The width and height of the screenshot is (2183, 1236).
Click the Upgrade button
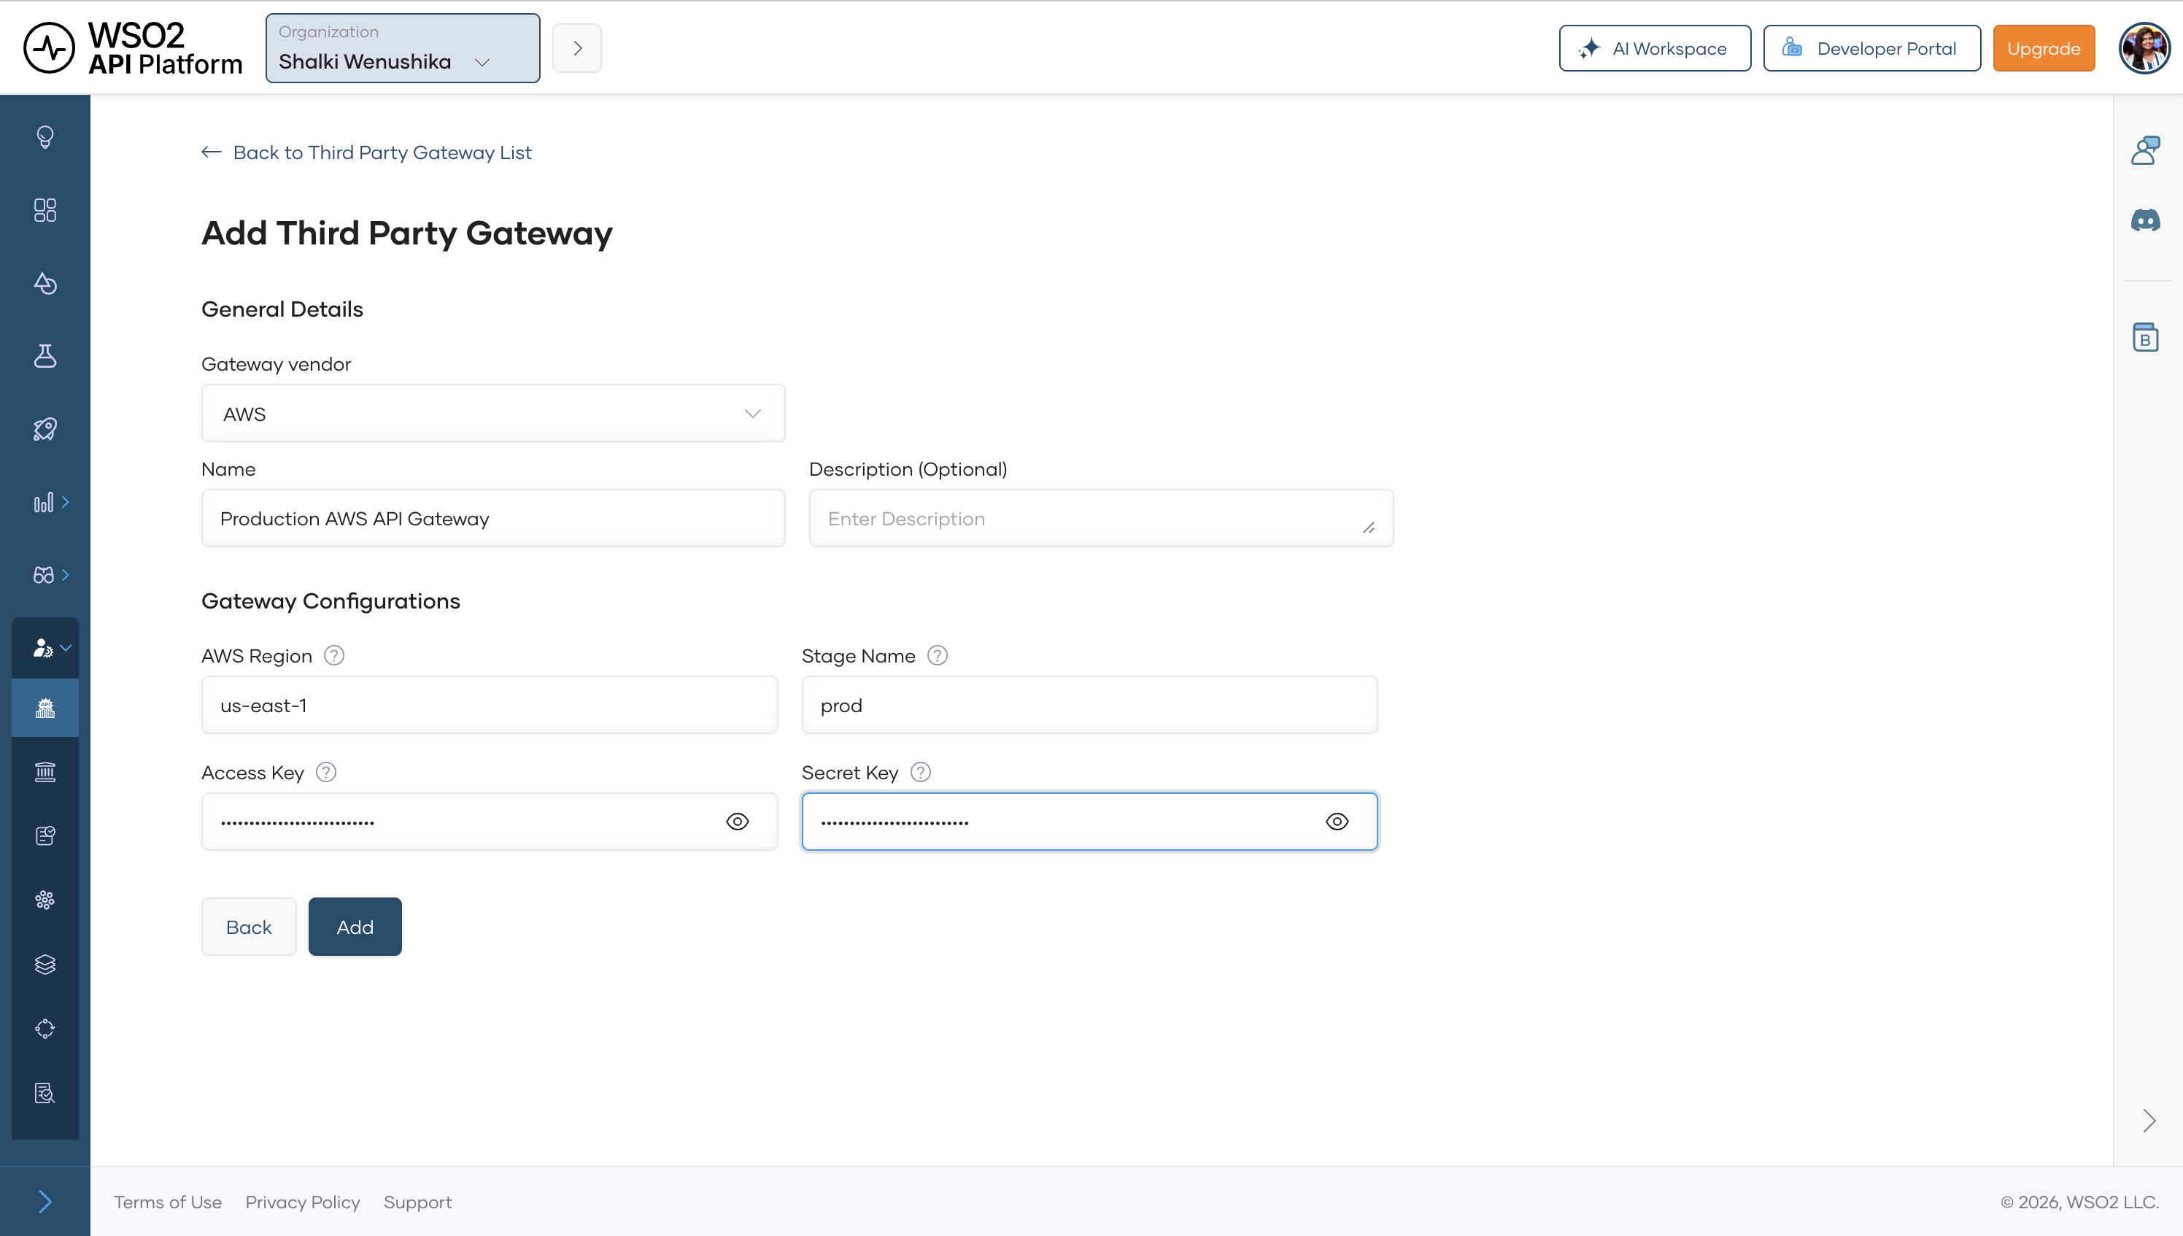tap(2043, 48)
